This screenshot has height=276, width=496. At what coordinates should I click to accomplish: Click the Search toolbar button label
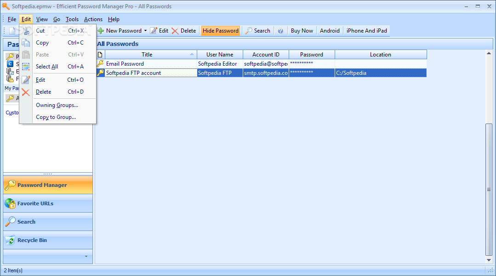(x=262, y=31)
